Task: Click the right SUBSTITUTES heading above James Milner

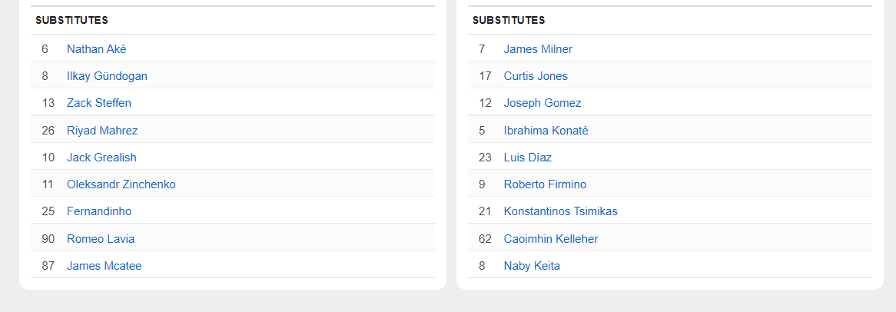Action: pos(509,21)
